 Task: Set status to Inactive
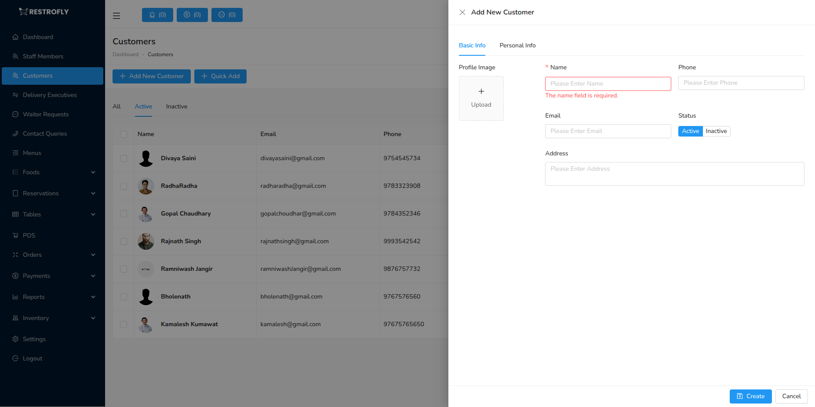pyautogui.click(x=716, y=131)
